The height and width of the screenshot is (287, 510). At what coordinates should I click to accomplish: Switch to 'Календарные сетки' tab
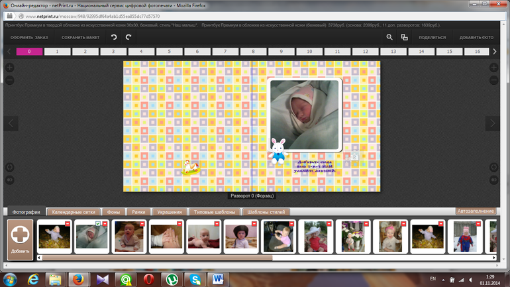point(74,212)
